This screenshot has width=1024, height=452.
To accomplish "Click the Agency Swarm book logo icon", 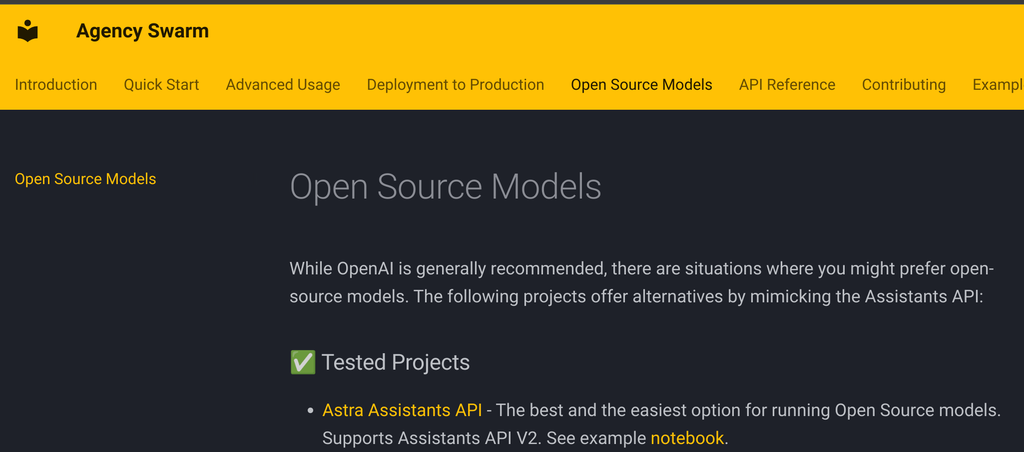I will click(27, 31).
